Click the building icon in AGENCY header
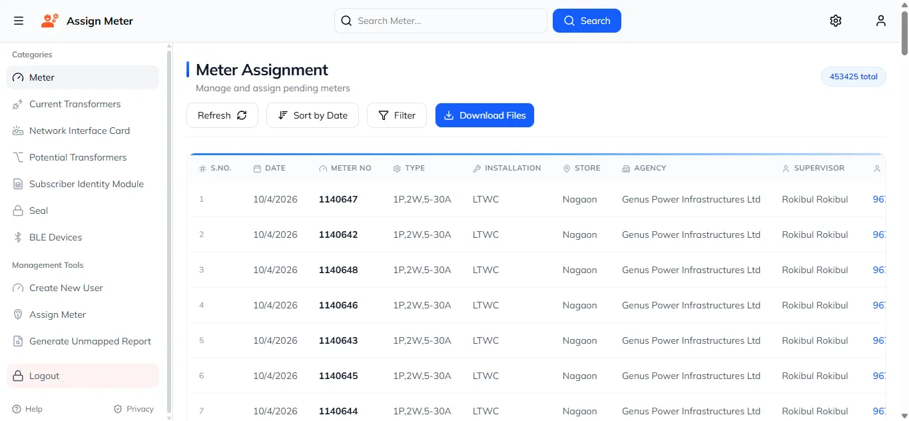909x421 pixels. 626,169
